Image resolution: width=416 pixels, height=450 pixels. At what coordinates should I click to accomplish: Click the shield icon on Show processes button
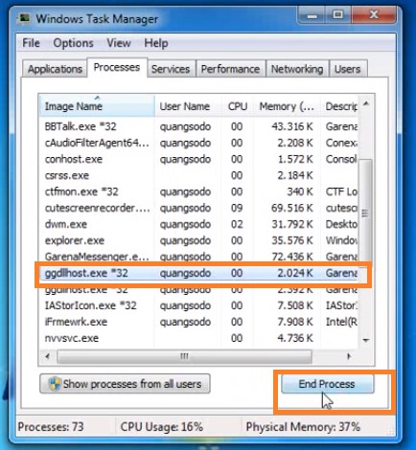[55, 384]
